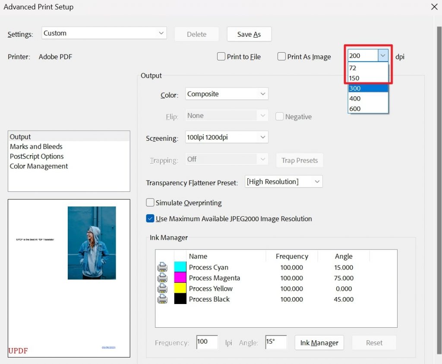
Task: Open the Settings Custom dropdown
Action: (104, 33)
